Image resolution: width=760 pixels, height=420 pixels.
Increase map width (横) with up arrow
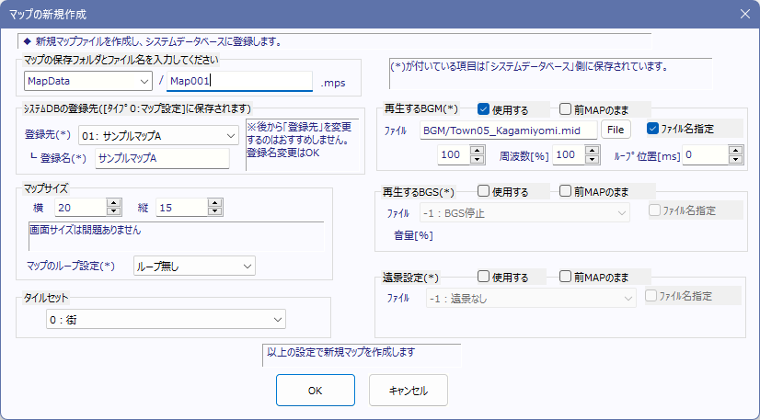pyautogui.click(x=114, y=204)
